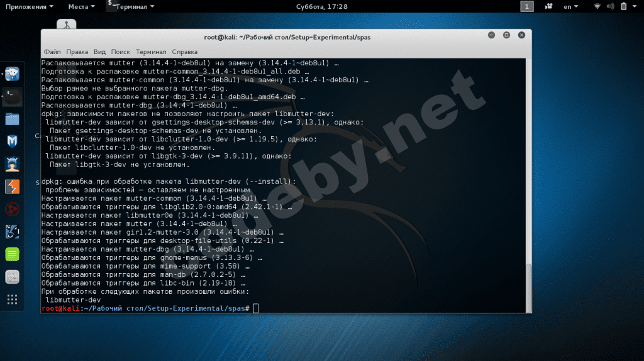644x361 pixels.
Task: Start Burp Suite from the dock
Action: click(x=13, y=186)
